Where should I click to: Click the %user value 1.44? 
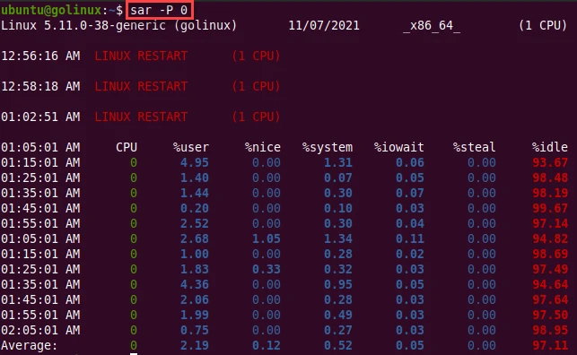(x=195, y=193)
